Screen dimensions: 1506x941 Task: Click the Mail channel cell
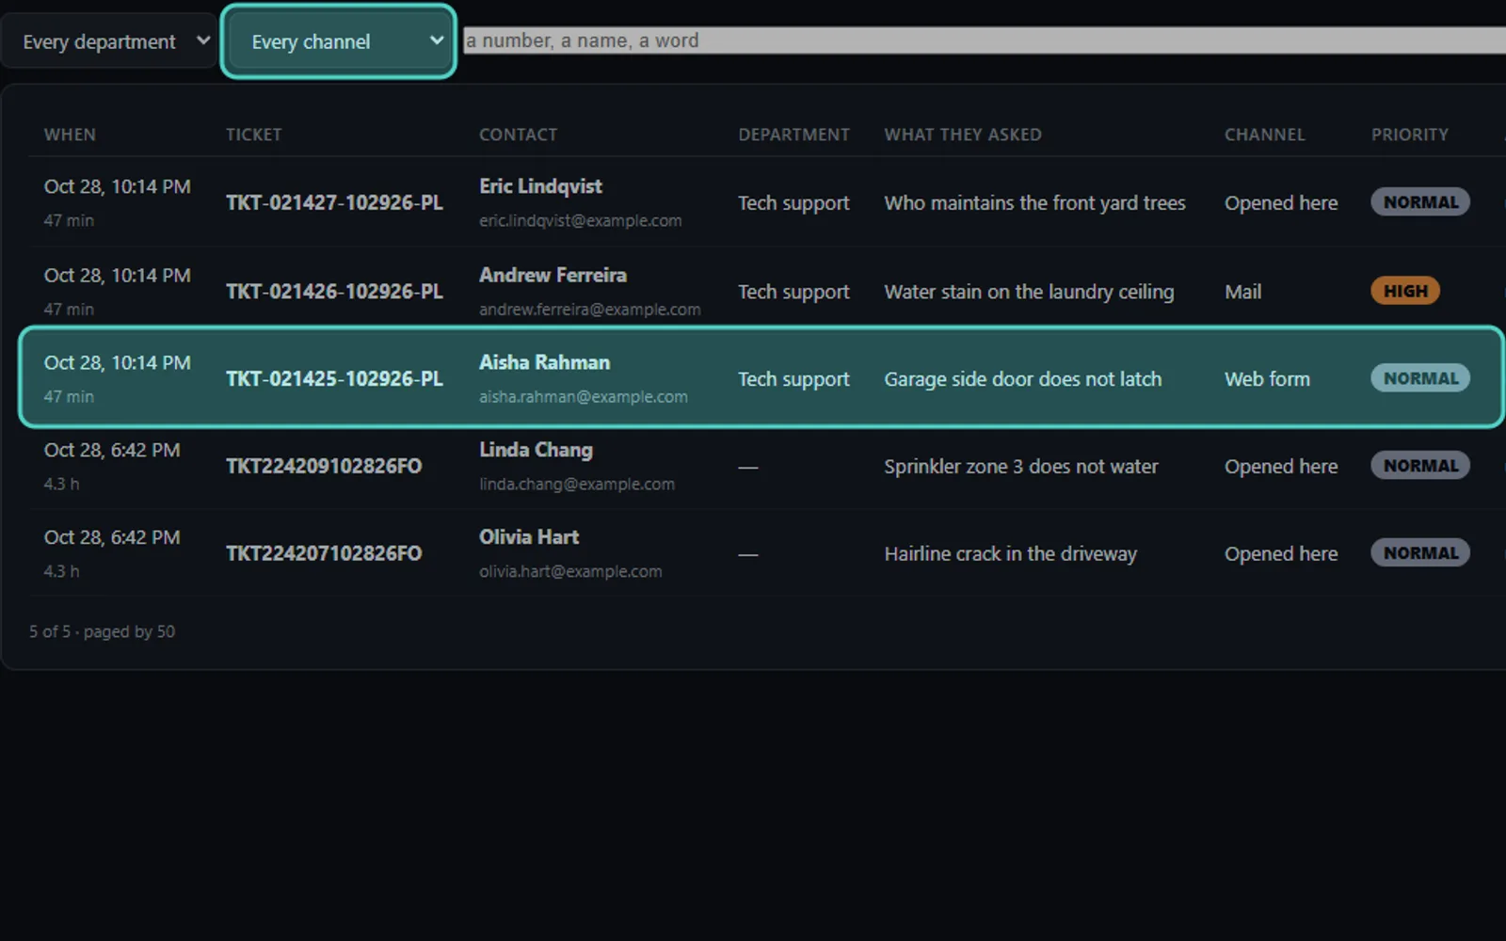1242,292
